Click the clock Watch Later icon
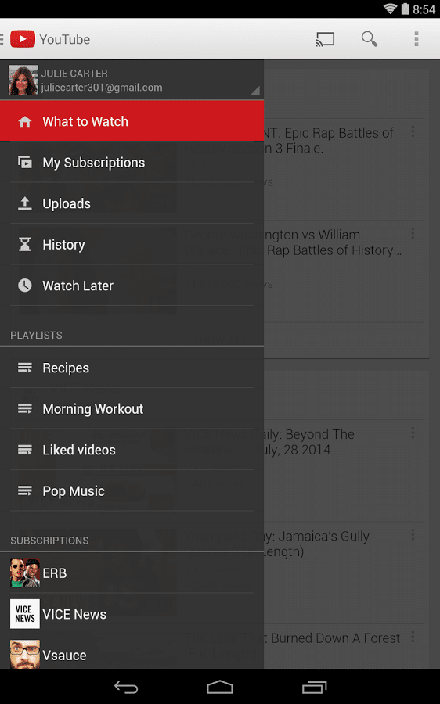This screenshot has height=704, width=440. 25,285
